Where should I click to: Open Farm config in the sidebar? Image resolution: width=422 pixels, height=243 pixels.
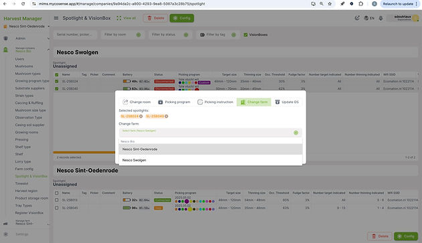24,169
